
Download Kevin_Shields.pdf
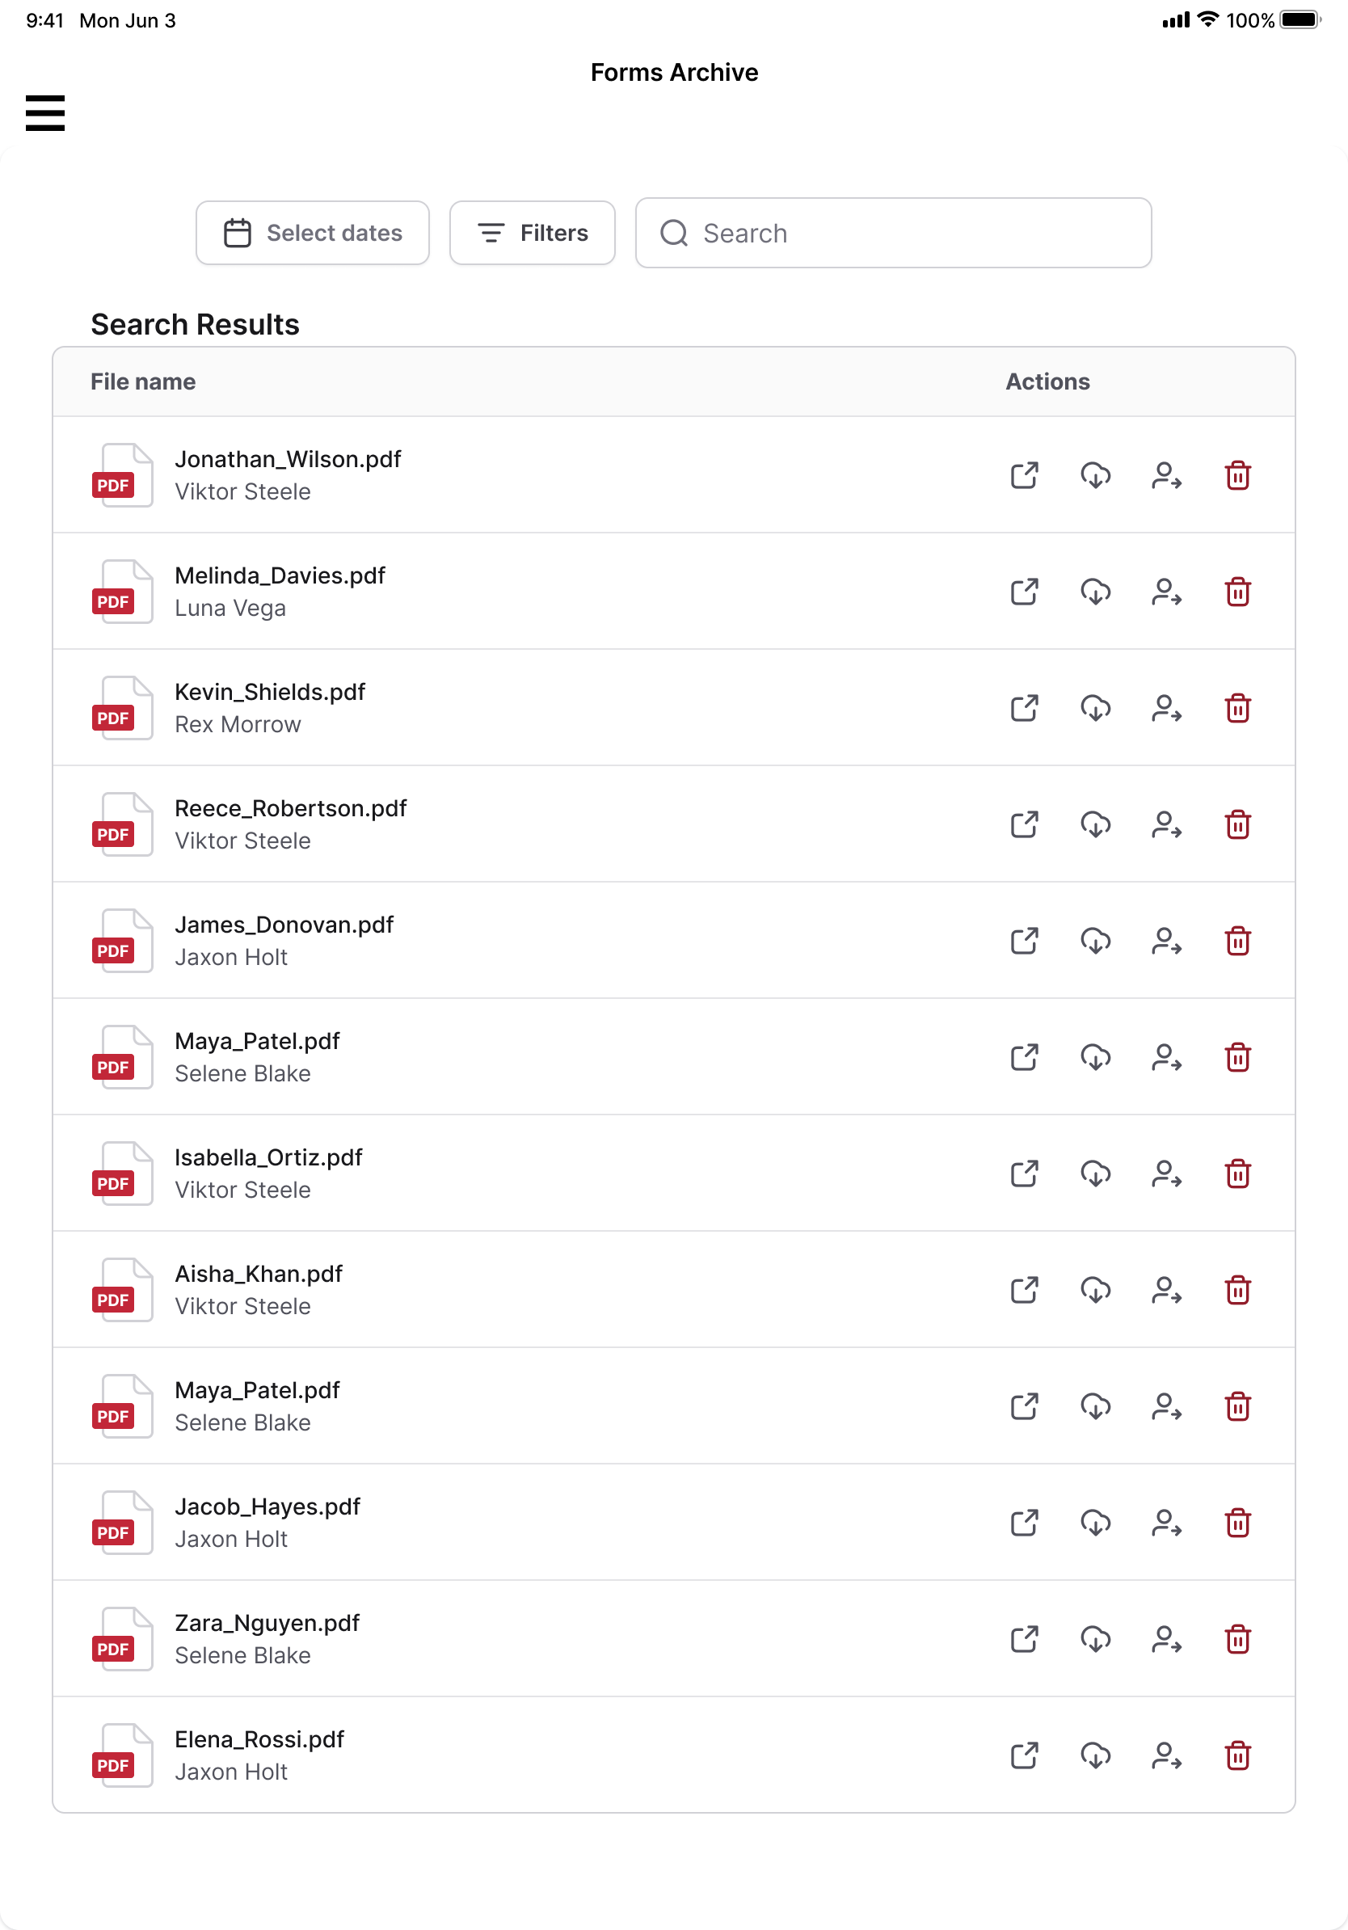1096,709
